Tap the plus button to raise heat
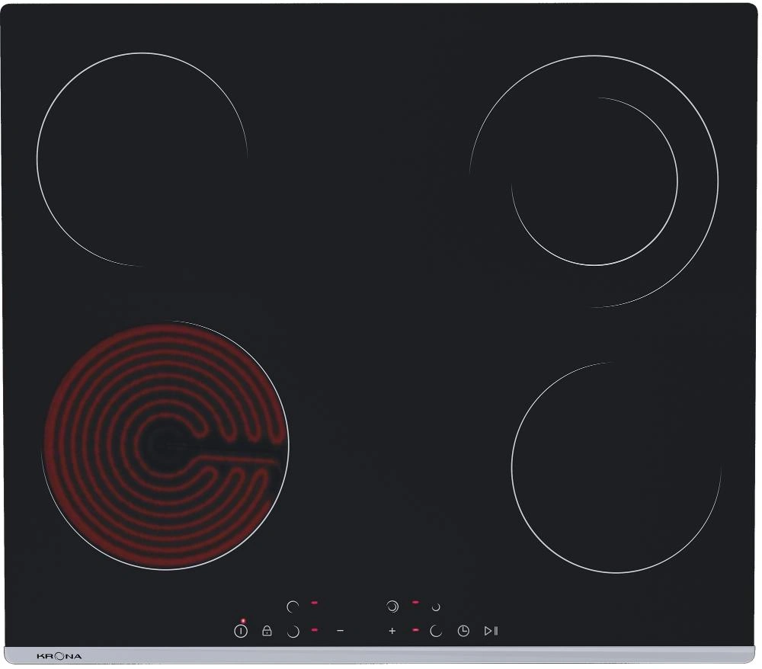The width and height of the screenshot is (762, 669). point(392,631)
